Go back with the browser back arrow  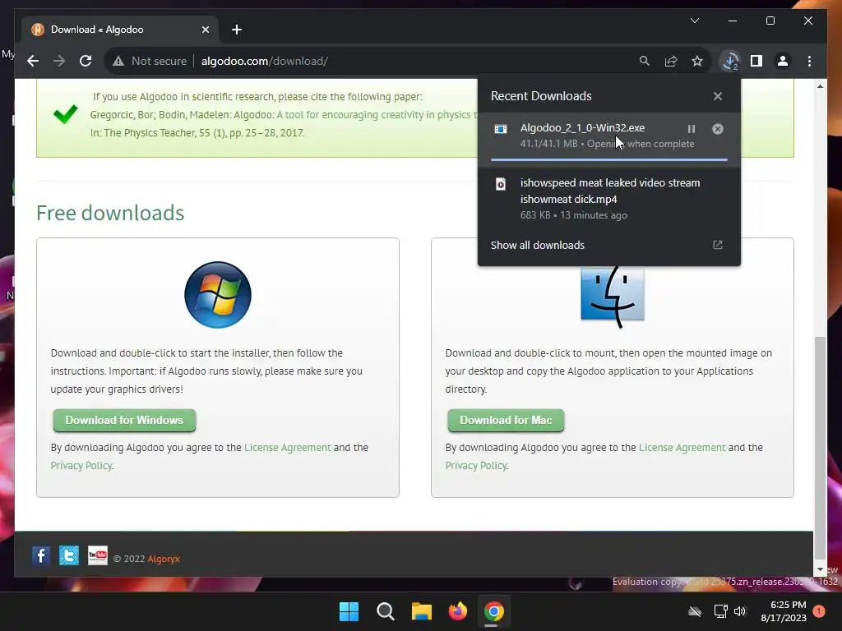(x=33, y=61)
